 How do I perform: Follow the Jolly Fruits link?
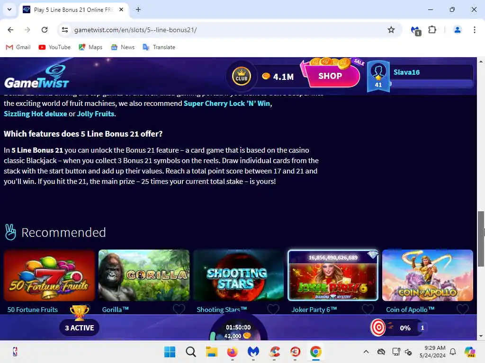click(x=96, y=114)
